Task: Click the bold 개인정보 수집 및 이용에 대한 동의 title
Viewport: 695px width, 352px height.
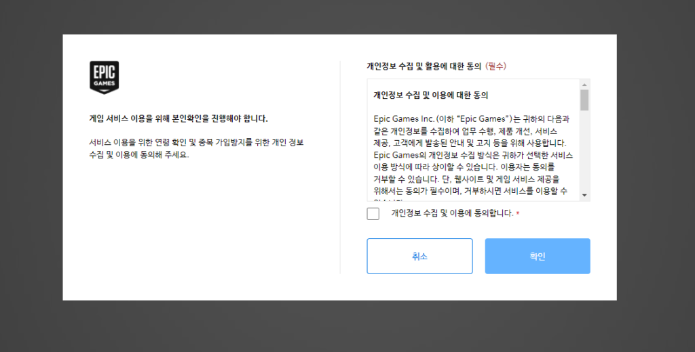Action: [x=431, y=95]
